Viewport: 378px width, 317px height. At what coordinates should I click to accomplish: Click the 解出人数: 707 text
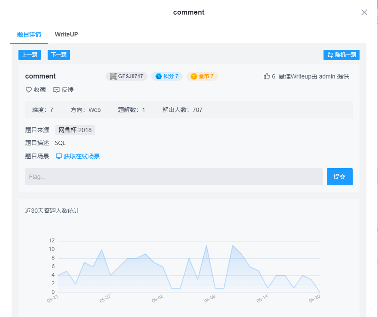(x=182, y=110)
